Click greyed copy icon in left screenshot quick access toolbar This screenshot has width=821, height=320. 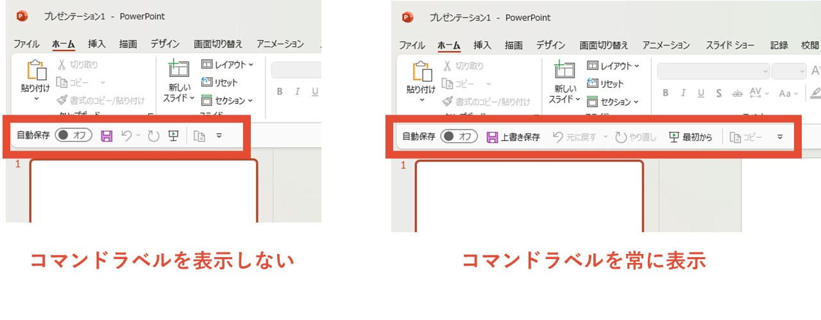pyautogui.click(x=199, y=136)
